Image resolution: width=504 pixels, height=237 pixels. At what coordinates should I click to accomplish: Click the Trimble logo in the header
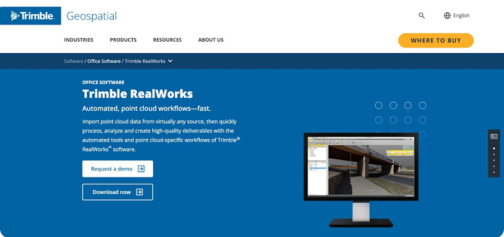30,16
